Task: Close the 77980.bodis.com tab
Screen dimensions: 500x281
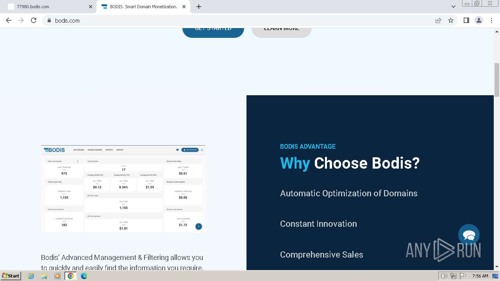Action: pos(91,7)
